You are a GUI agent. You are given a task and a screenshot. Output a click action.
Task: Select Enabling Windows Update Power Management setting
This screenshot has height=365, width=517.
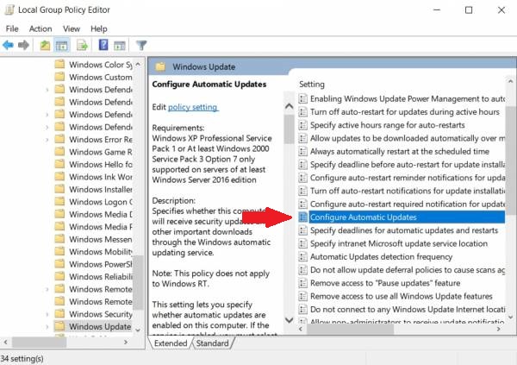[x=402, y=98]
